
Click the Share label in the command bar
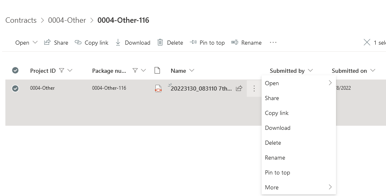61,43
